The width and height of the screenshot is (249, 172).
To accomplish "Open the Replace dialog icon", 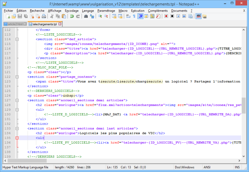I will [92, 16].
